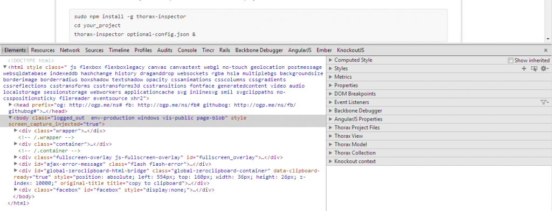Viewport: 552px width, 211px height.
Task: Click the 'cd your_project' code line
Action: [98, 25]
